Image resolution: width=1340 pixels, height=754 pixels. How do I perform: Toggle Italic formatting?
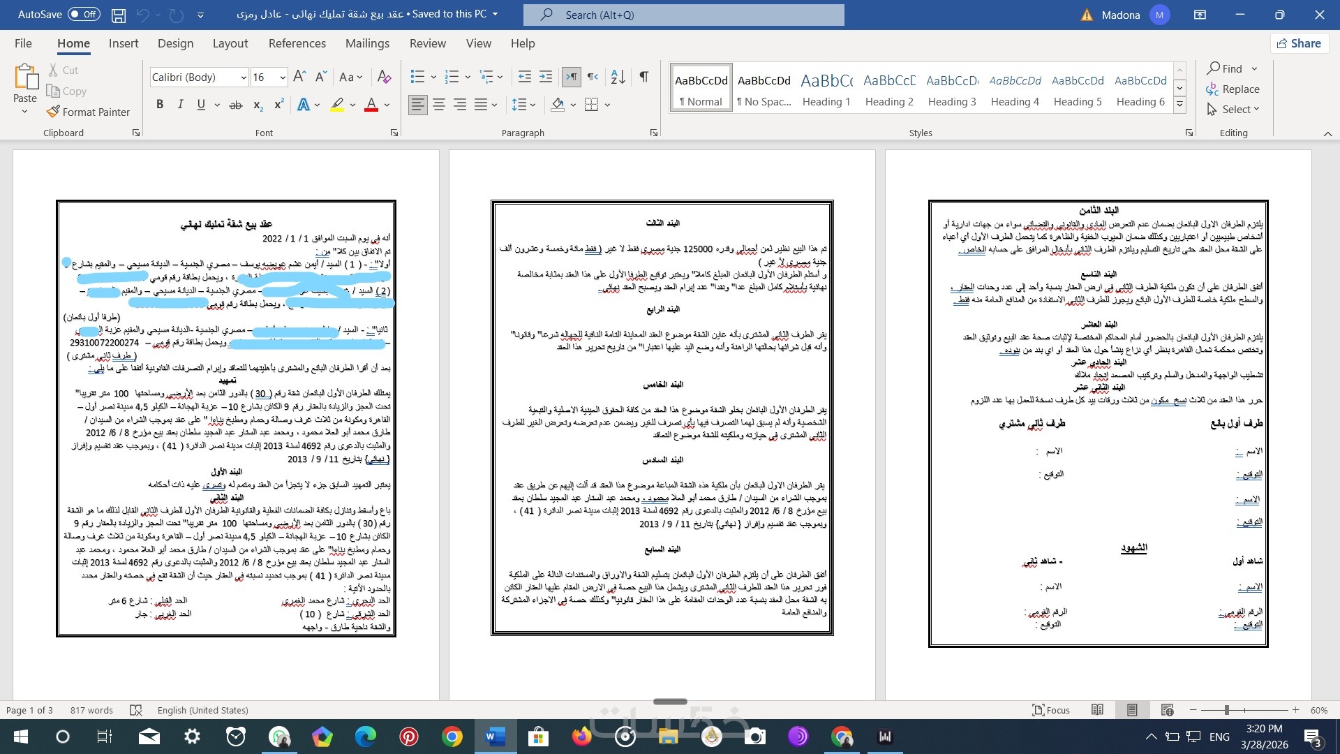[x=180, y=105]
